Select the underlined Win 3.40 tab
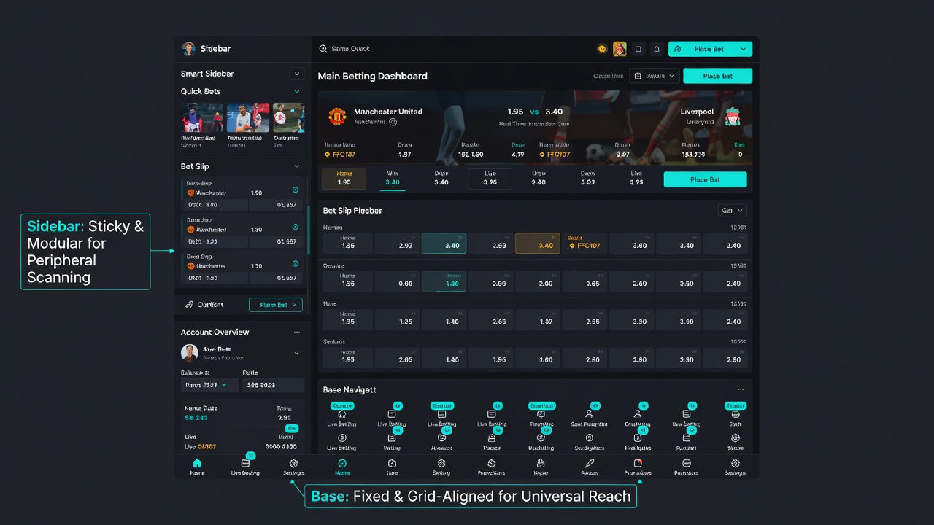 point(393,179)
